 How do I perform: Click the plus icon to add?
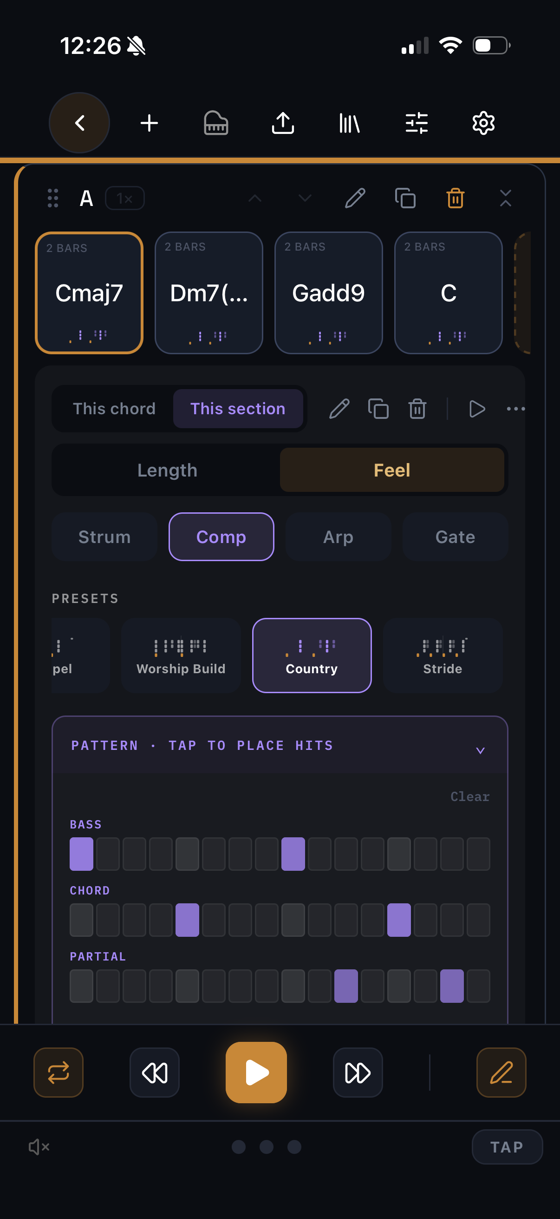[150, 123]
